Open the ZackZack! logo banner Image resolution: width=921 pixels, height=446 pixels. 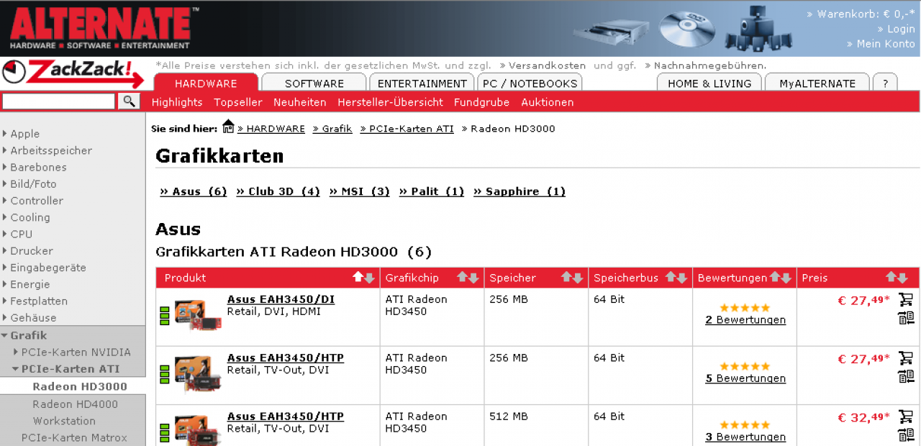point(73,73)
